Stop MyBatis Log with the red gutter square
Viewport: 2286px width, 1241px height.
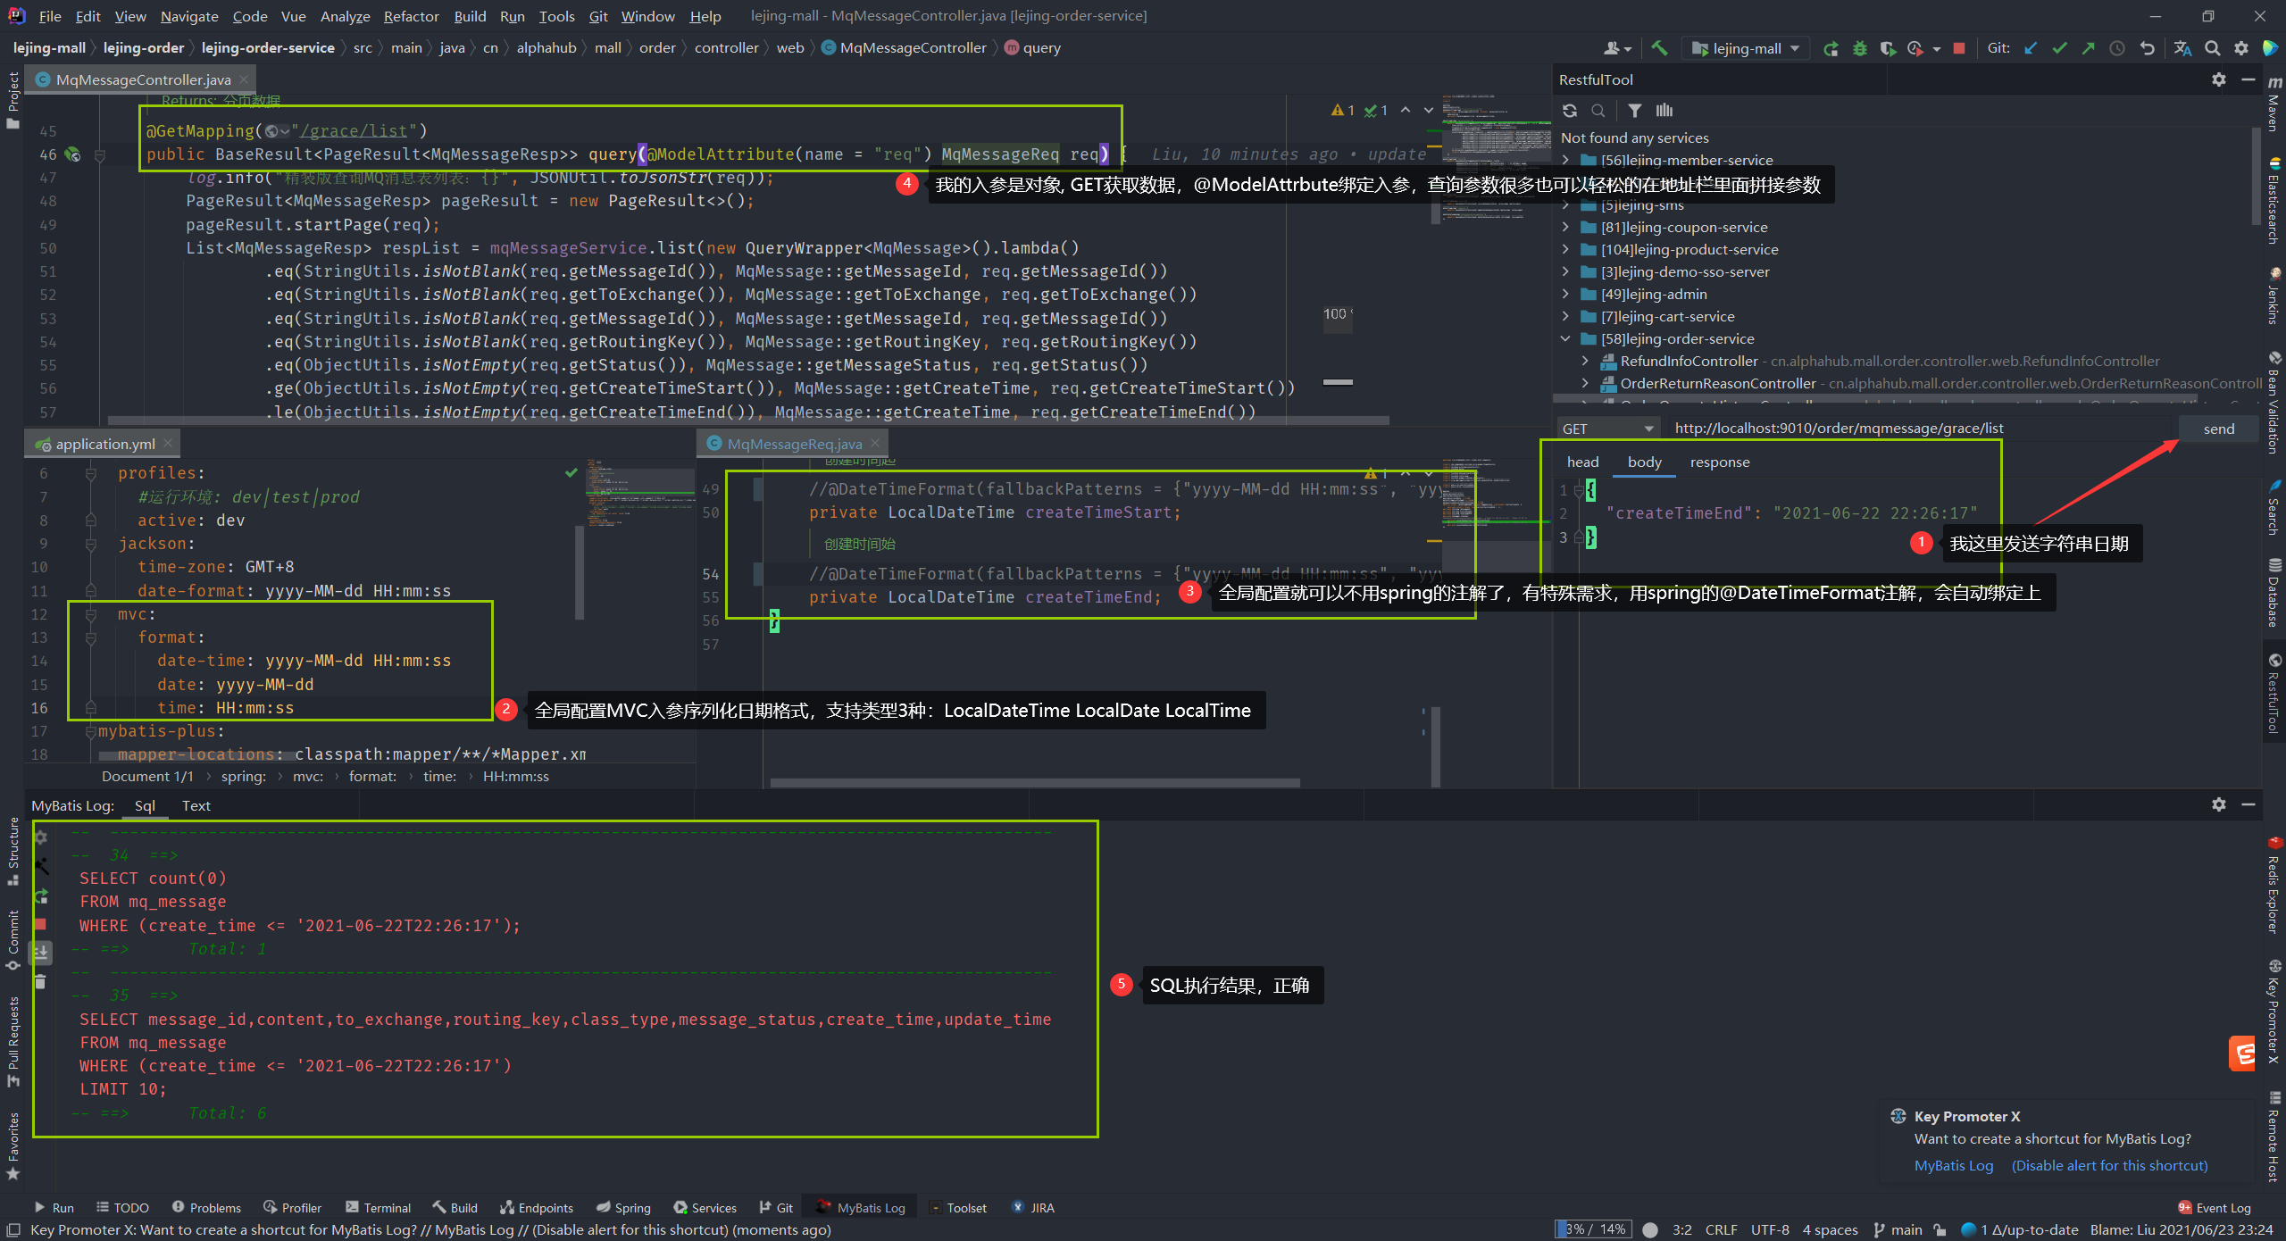40,924
